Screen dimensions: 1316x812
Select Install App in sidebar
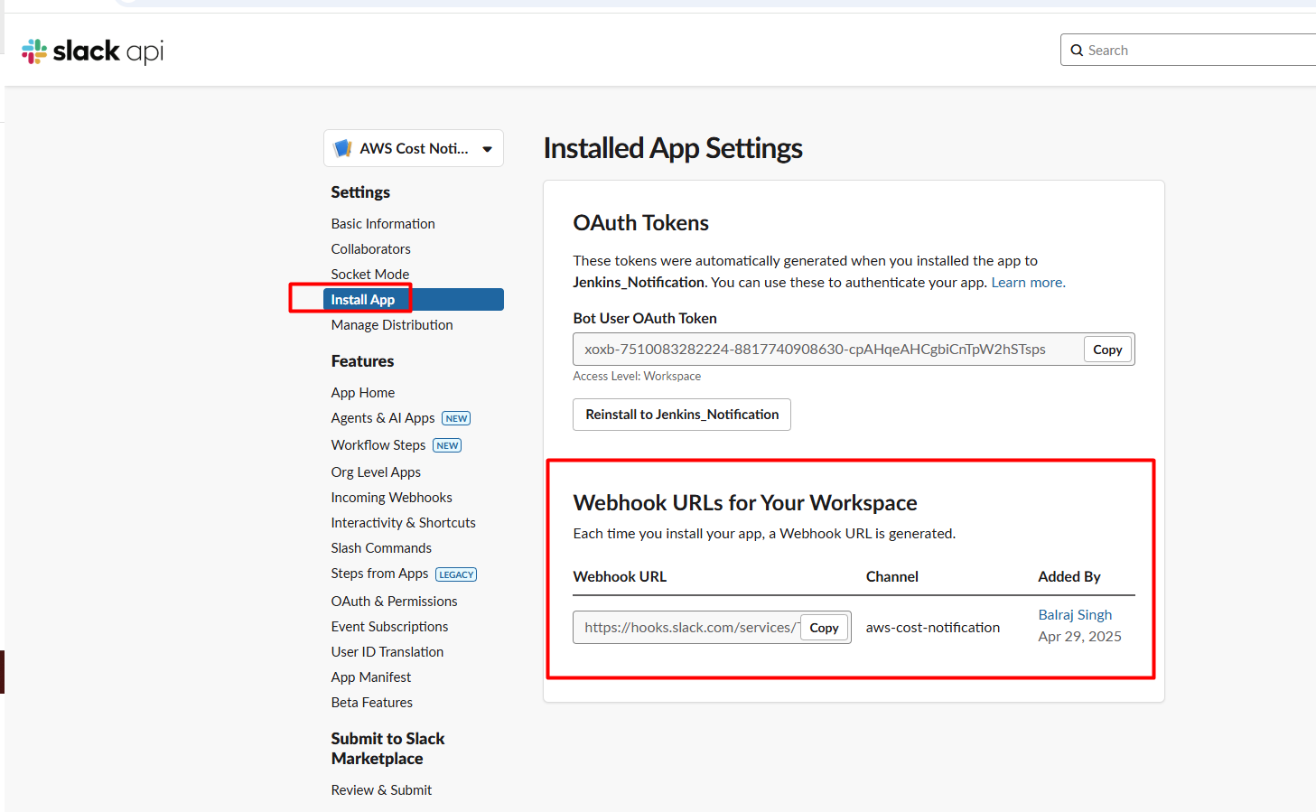pos(414,300)
